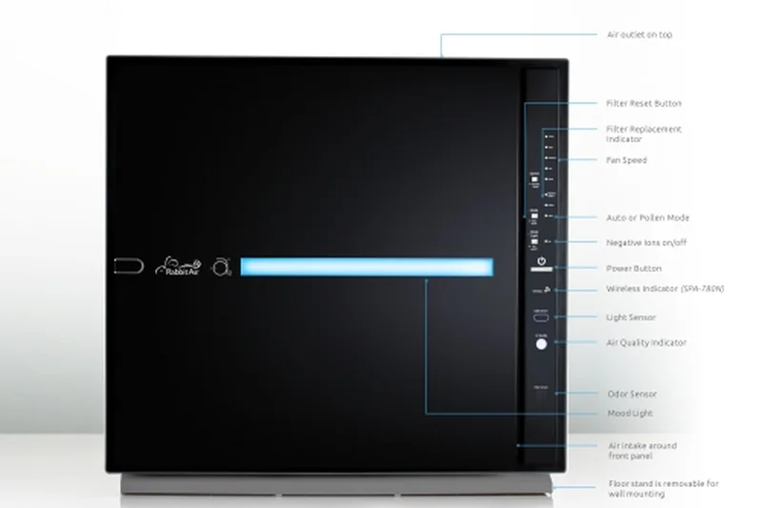Click the D-shaped outline icon left of logo
Image resolution: width=762 pixels, height=508 pixels.
(x=128, y=266)
